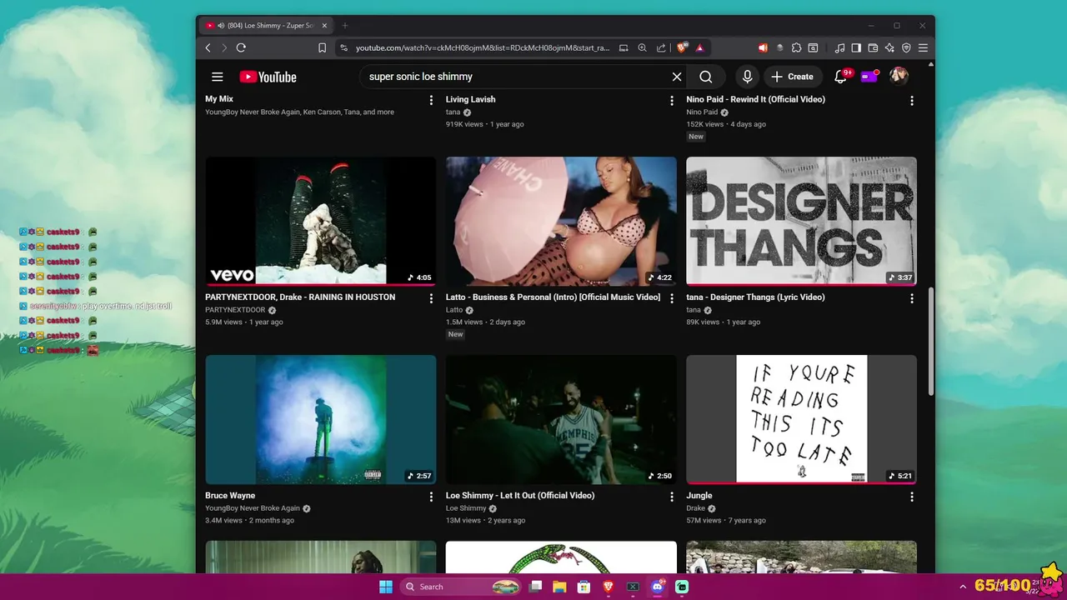This screenshot has width=1067, height=600.
Task: Open options for Designer Thangs
Action: [x=912, y=298]
